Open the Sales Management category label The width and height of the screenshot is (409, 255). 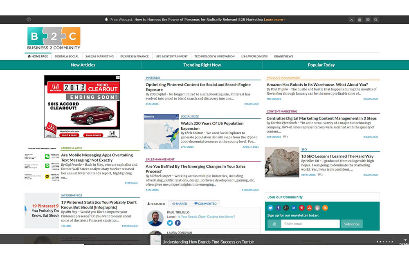point(160,160)
